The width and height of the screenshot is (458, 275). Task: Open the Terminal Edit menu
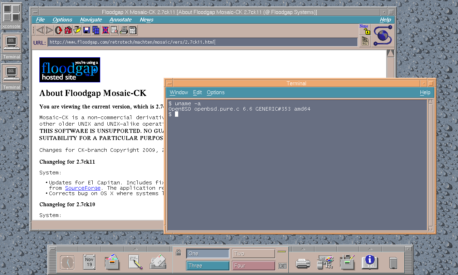click(198, 92)
